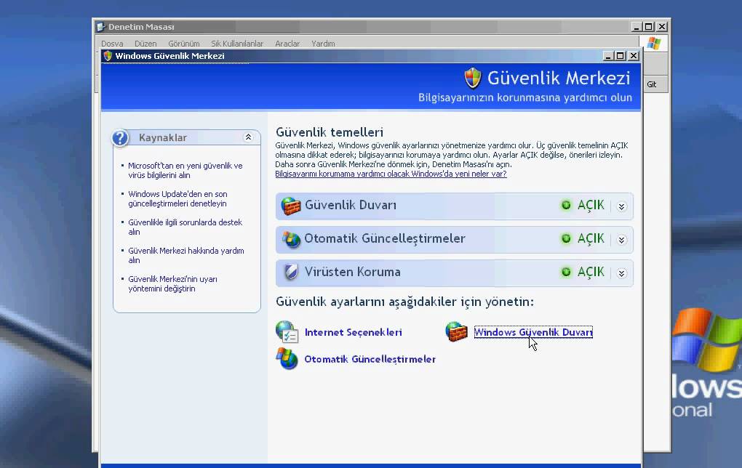Click the Güvenlik Duvarı firewall icon
742x468 pixels.
(x=291, y=206)
